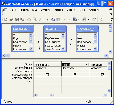114x105 pixels.
Task: Click the file search icon beside Save
Action: (22, 19)
